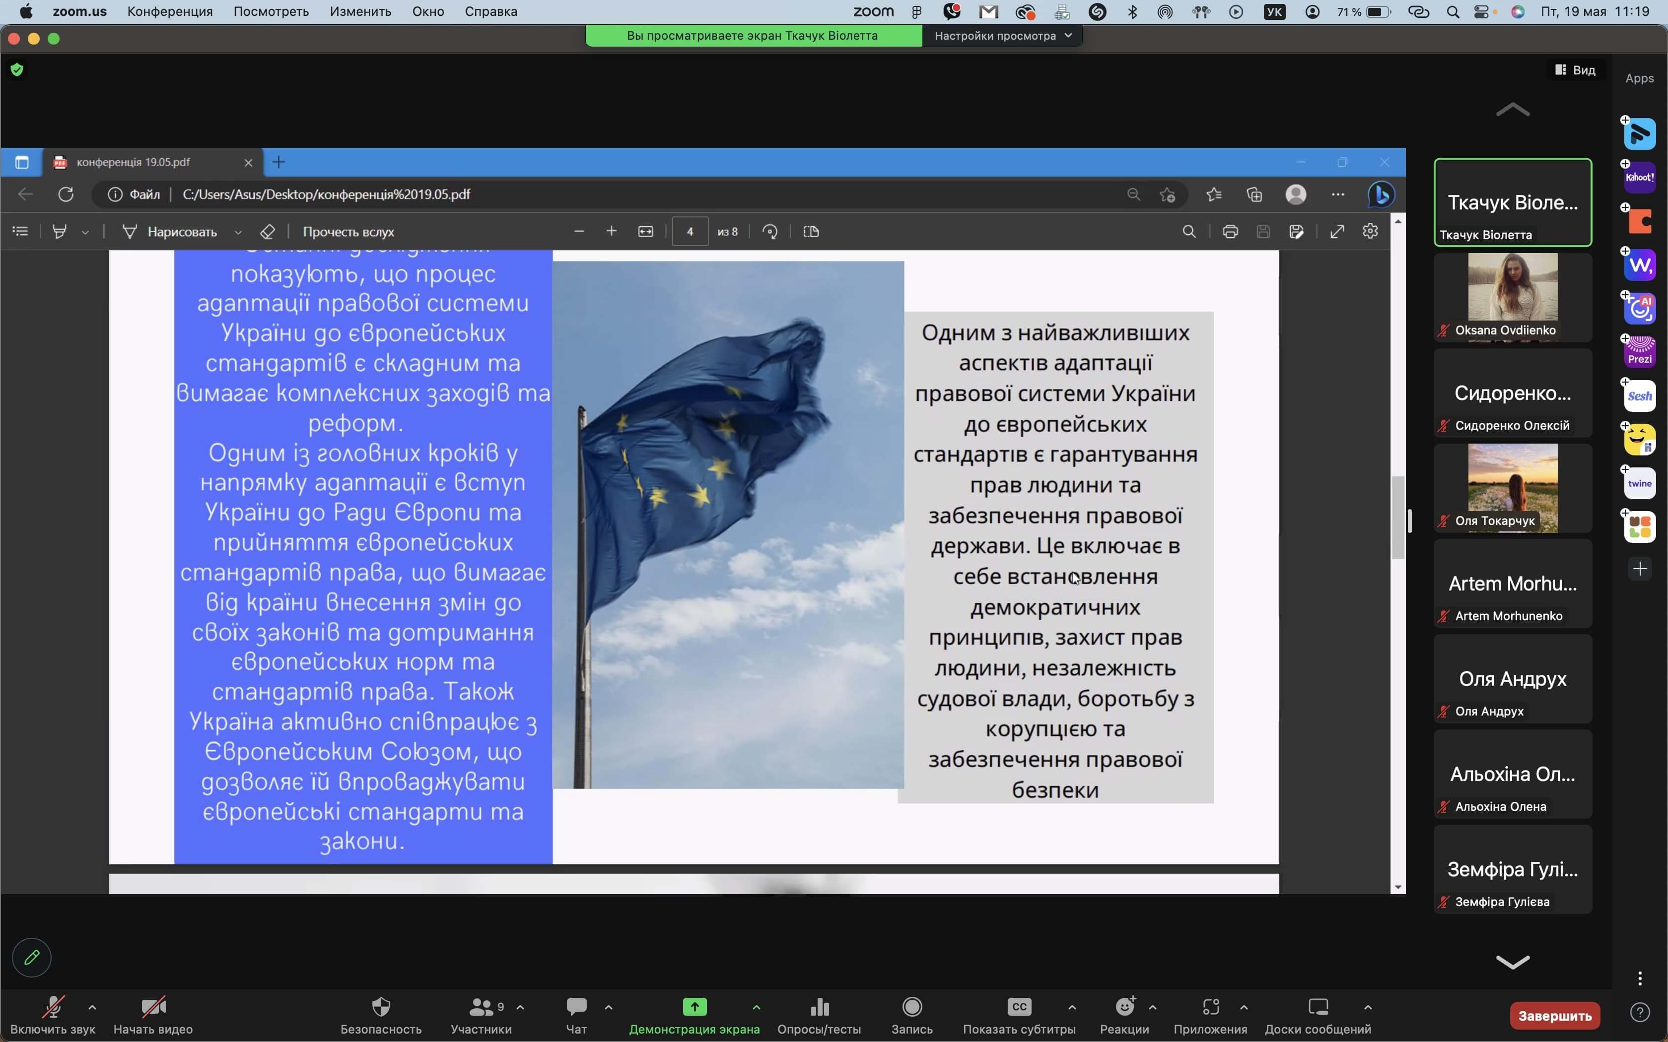
Task: Add an app with the plus icon in Apps sidebar
Action: coord(1640,569)
